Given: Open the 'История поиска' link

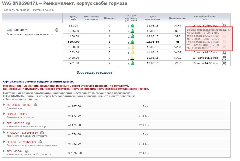Looking at the screenshot, I should click(x=43, y=10).
